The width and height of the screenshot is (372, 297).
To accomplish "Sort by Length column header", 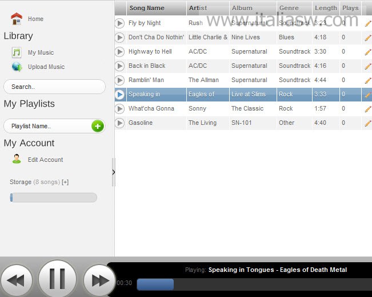I will (326, 8).
